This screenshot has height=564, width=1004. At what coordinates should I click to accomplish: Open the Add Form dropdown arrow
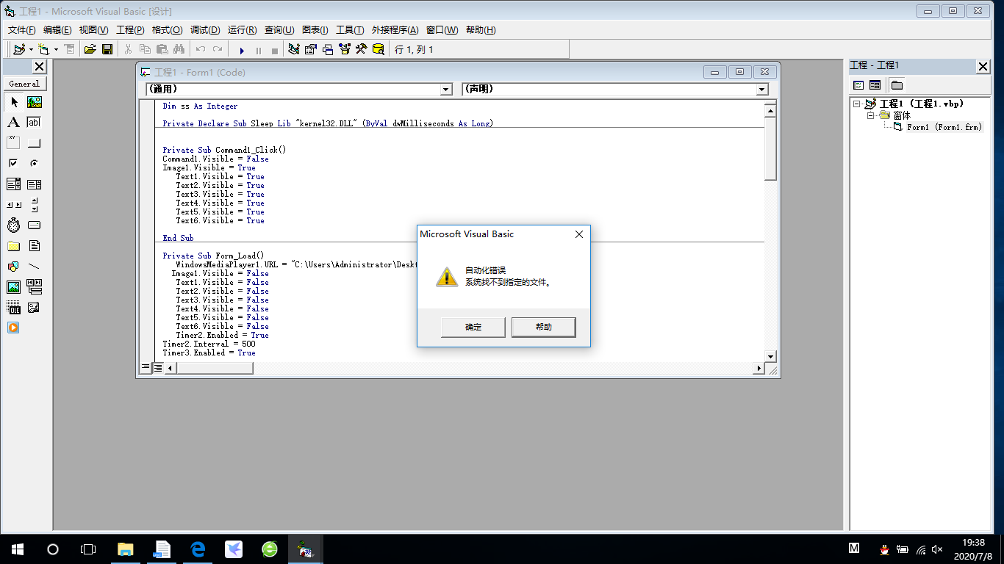click(56, 49)
